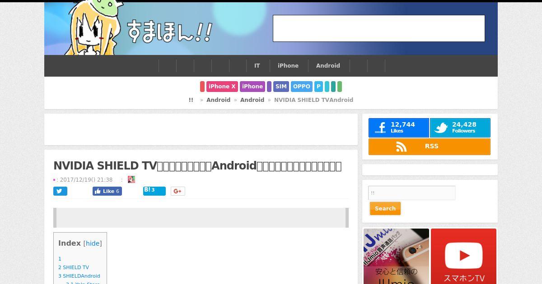Click the white banner box in the header
Screen dimensions: 542x284
379,28
